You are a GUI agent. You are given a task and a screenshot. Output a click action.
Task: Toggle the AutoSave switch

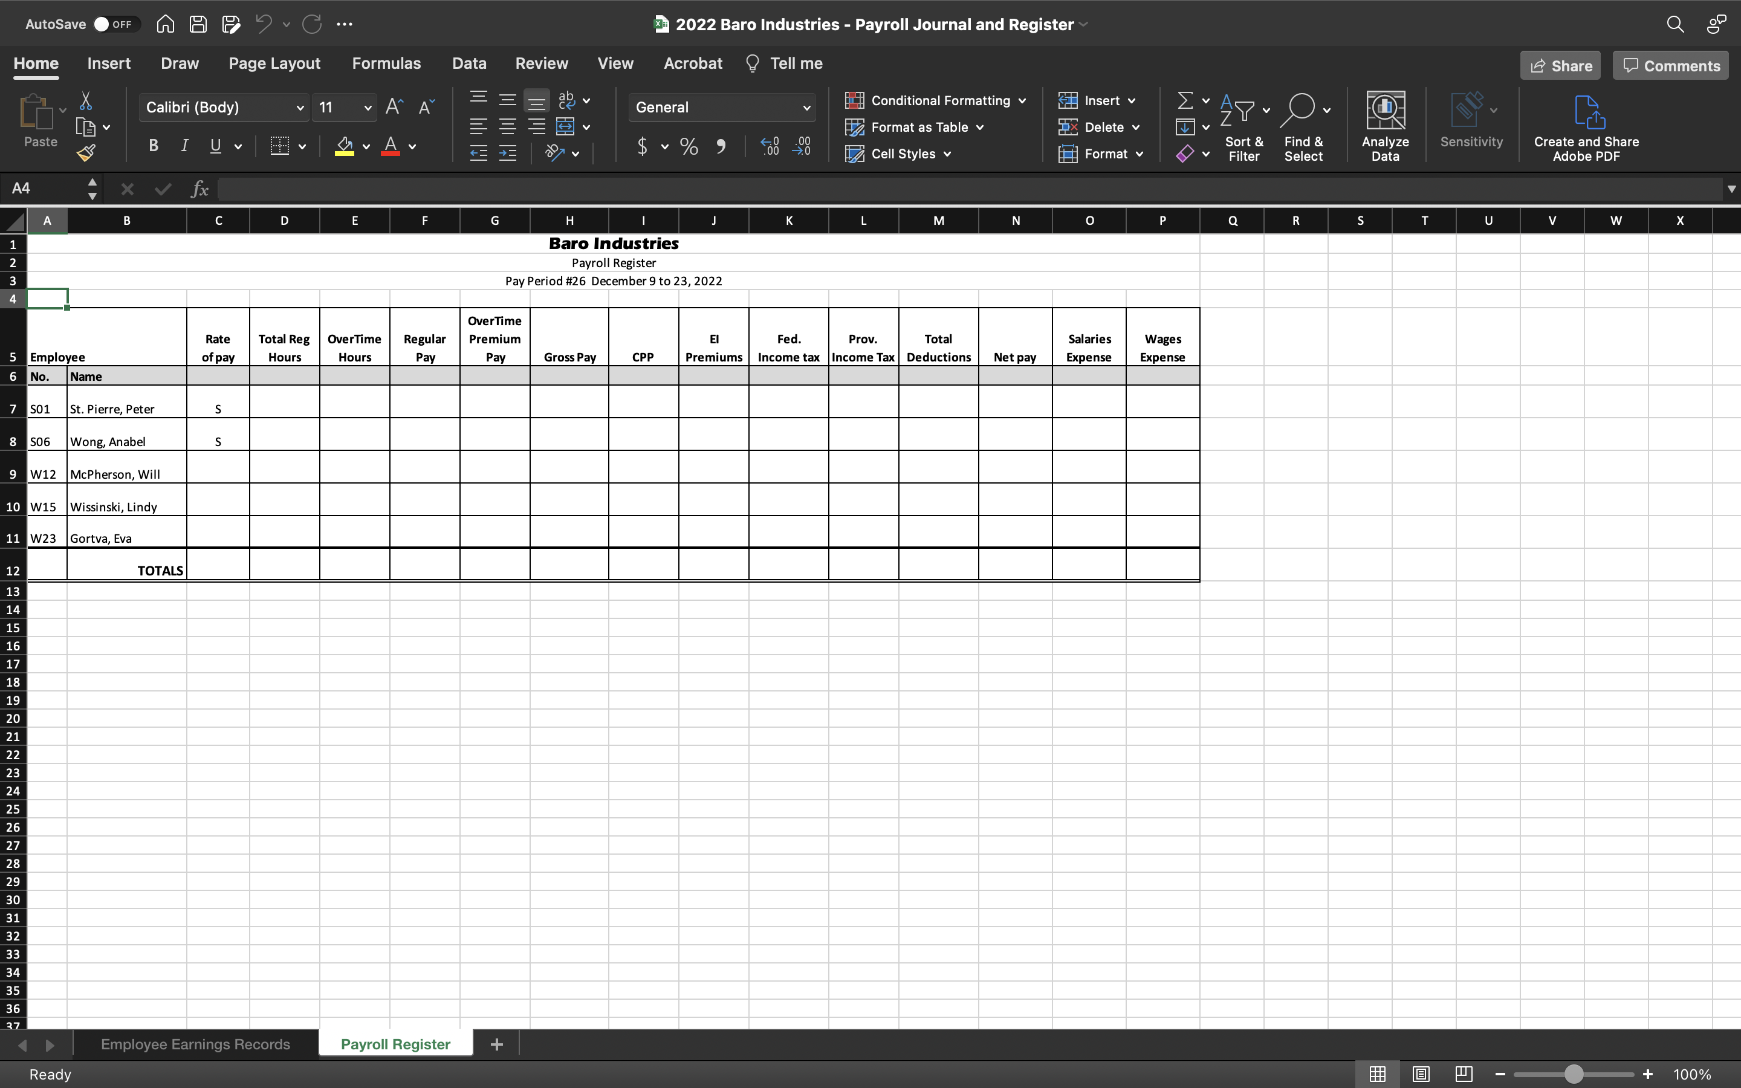click(114, 24)
